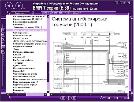The image size is (134, 102).
Task: Open Блокировка переключения topic
Action: coord(25,22)
